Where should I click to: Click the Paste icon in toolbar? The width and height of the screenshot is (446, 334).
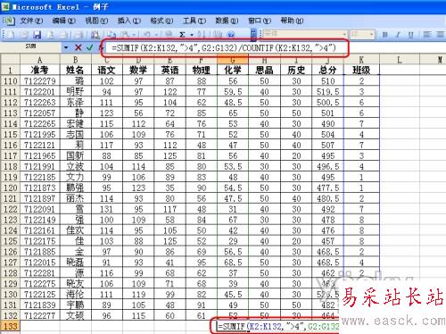point(125,35)
